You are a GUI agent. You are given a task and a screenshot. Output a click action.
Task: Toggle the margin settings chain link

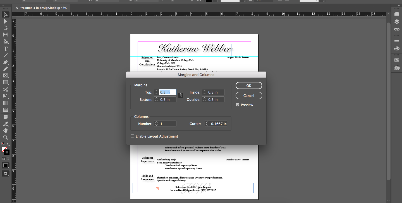pyautogui.click(x=181, y=95)
